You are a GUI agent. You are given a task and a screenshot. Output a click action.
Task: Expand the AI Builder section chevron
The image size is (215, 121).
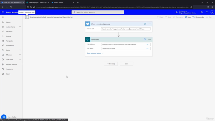coord(20,60)
